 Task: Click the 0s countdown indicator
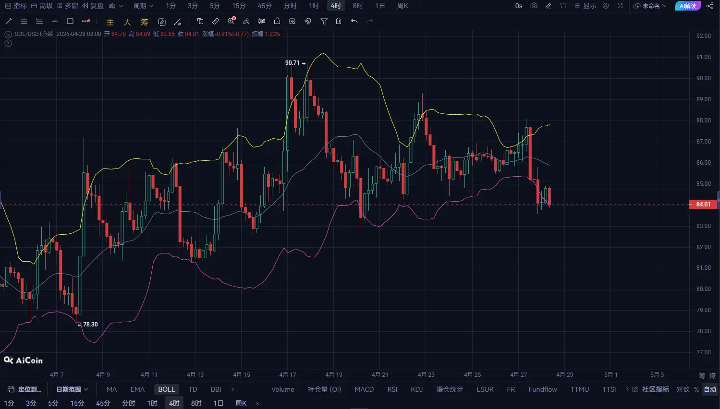[x=519, y=6]
